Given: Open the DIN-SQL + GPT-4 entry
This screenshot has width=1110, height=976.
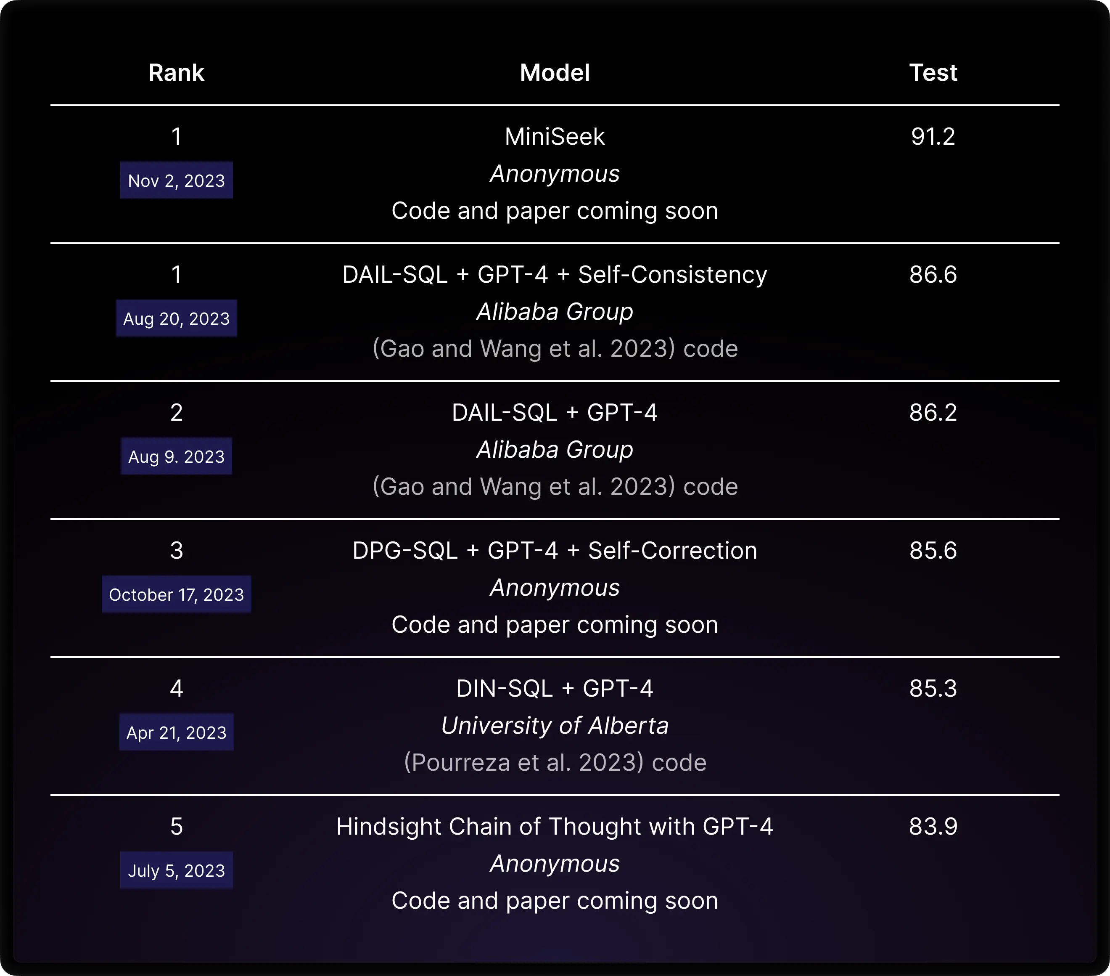Looking at the screenshot, I should 555,689.
